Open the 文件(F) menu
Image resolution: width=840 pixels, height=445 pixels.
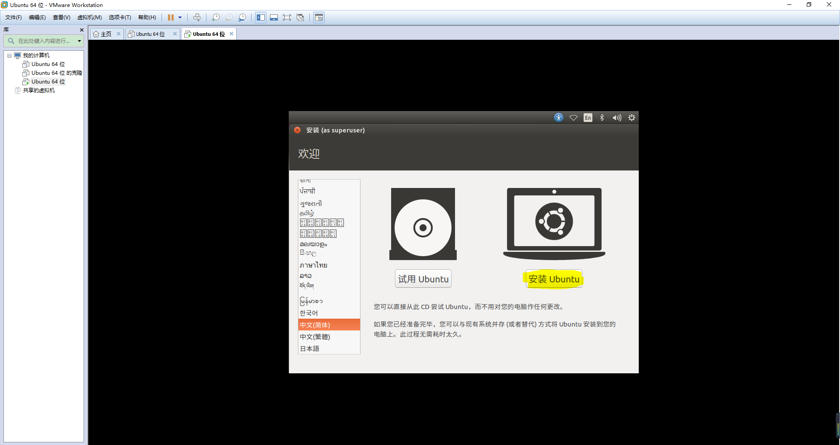[14, 17]
